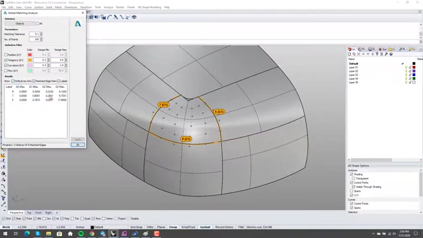Click the lock icon for Layer 02
Viewport: 423px width, 238px height.
tap(410, 71)
